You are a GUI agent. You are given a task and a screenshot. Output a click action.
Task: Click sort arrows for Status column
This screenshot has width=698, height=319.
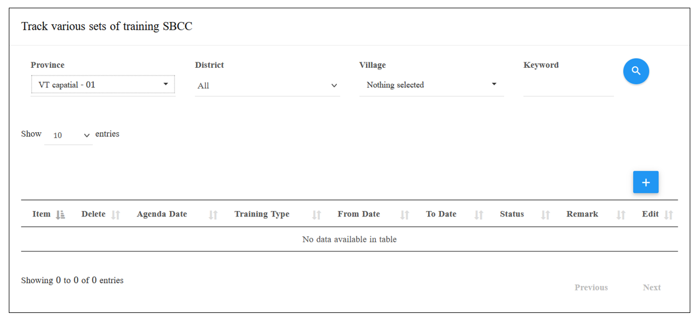pos(545,215)
